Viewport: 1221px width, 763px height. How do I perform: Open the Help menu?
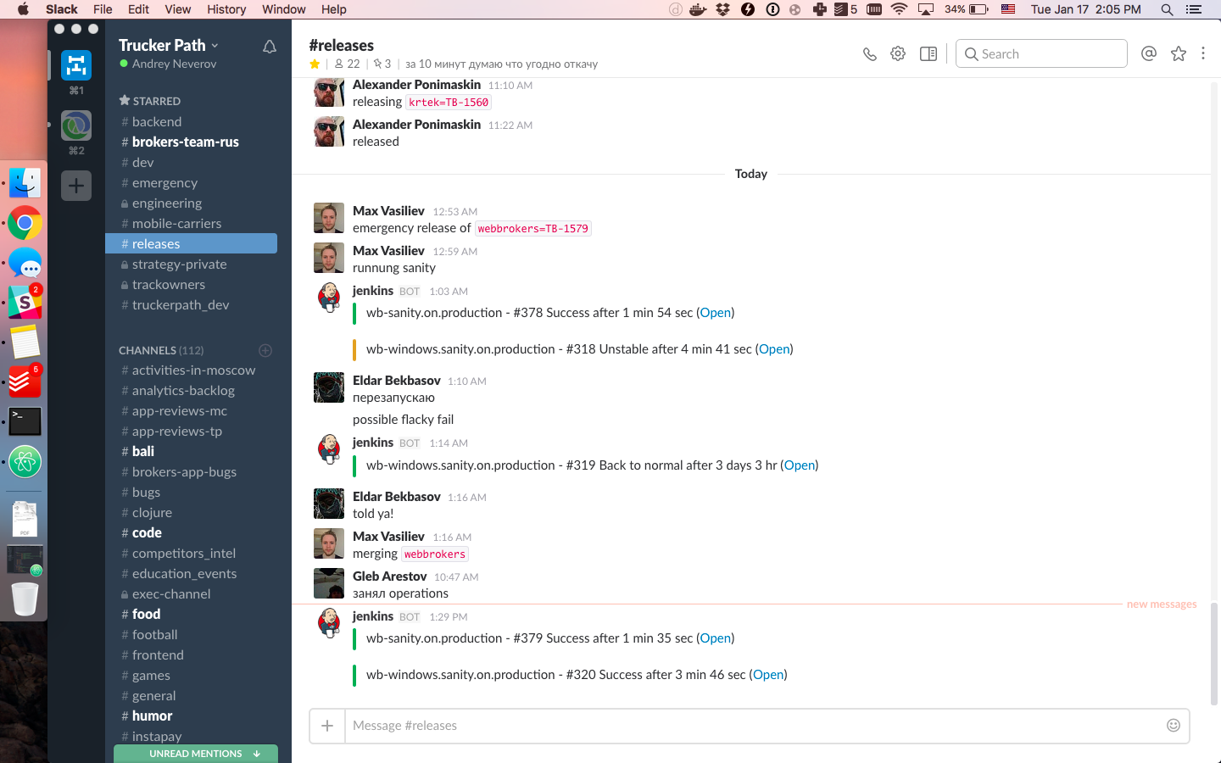(x=333, y=9)
